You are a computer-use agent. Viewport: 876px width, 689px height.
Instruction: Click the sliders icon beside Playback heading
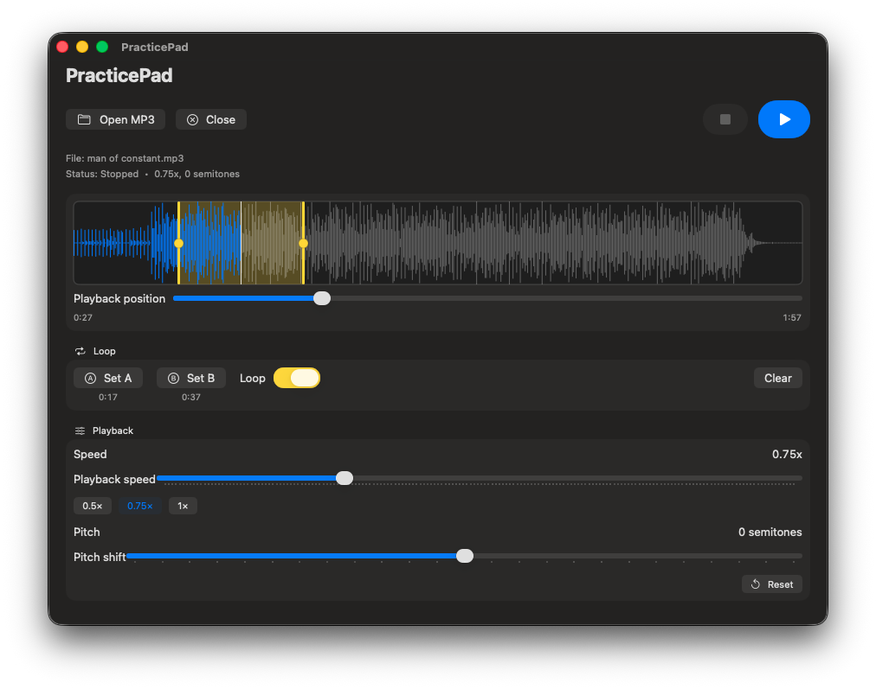(80, 431)
